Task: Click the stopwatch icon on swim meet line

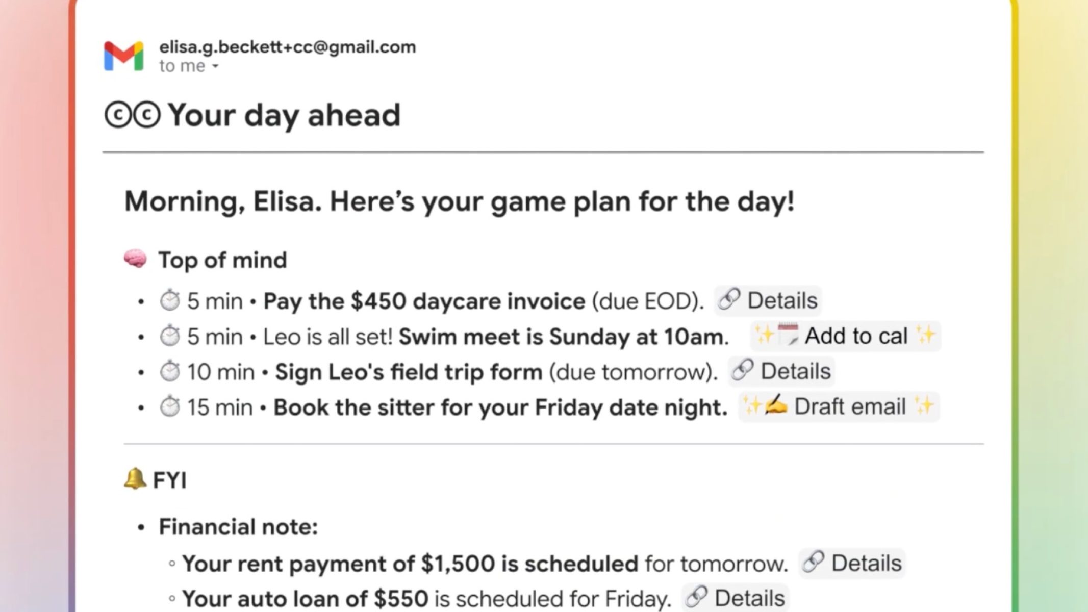Action: point(170,336)
